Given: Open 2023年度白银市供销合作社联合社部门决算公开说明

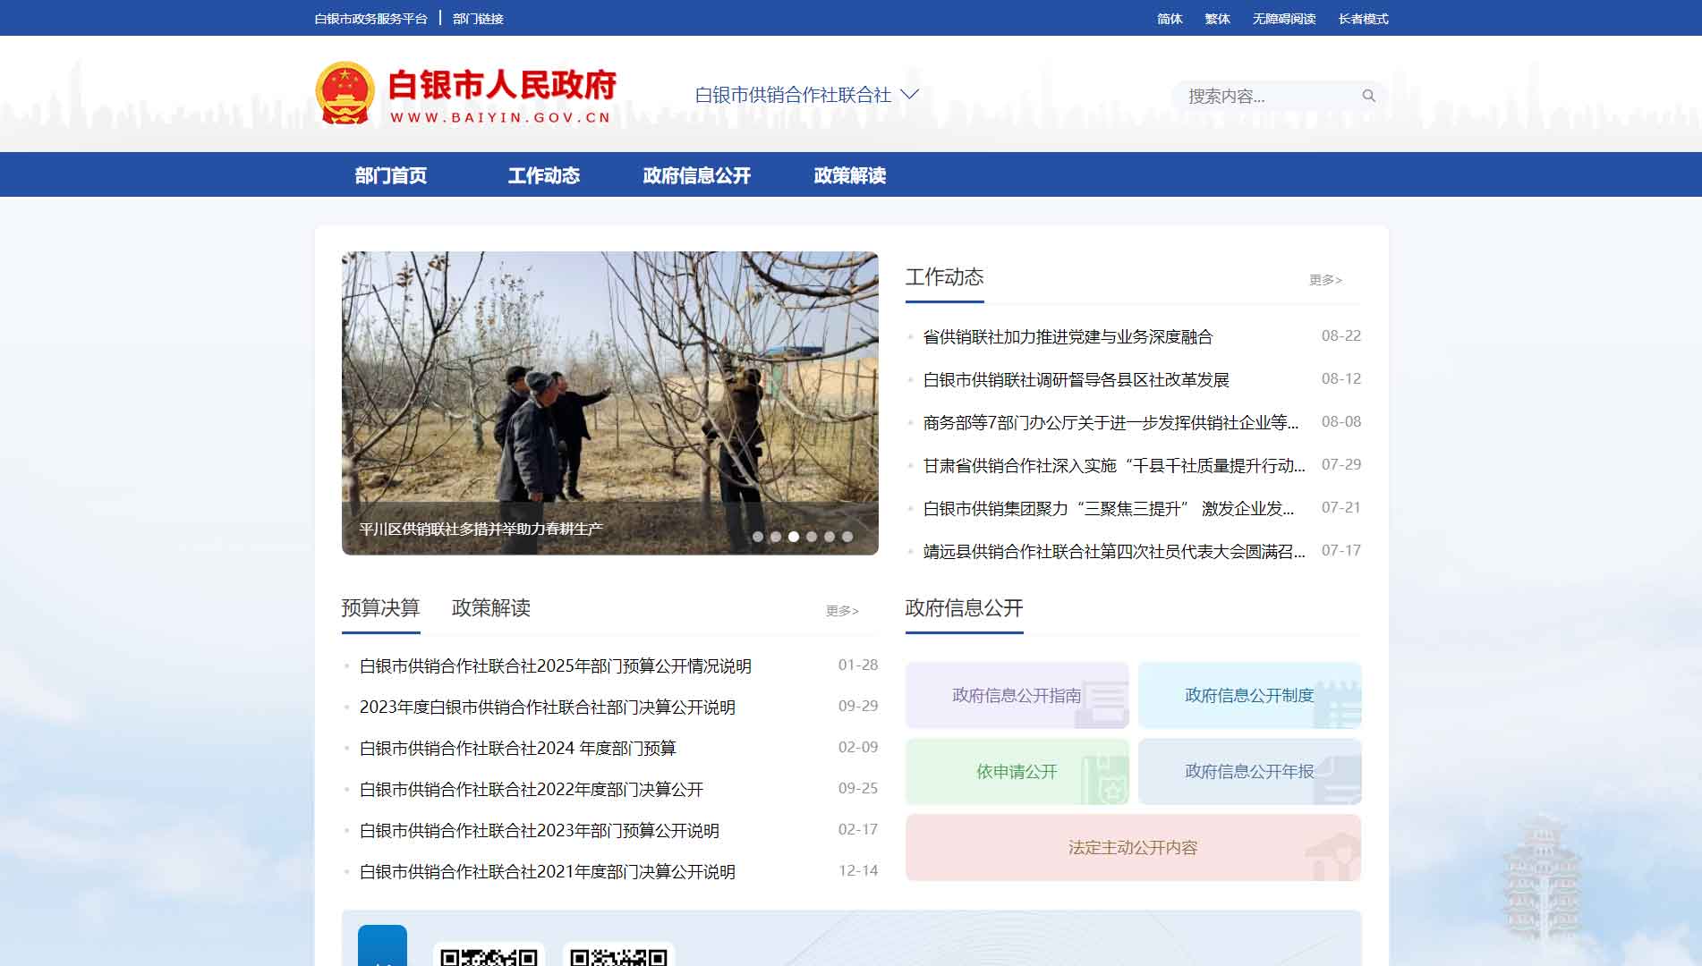Looking at the screenshot, I should (547, 708).
